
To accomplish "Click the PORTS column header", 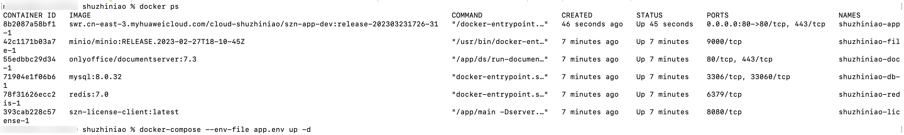I will [x=717, y=15].
